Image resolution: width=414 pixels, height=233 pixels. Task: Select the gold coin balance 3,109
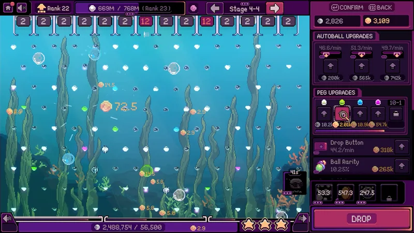point(386,21)
